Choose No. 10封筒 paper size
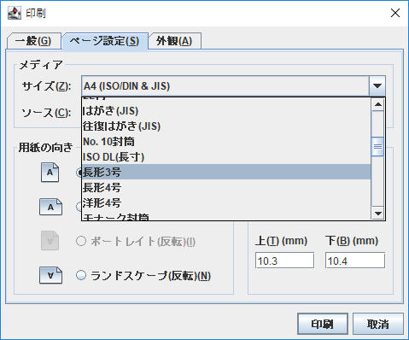Image resolution: width=409 pixels, height=340 pixels. coord(226,142)
